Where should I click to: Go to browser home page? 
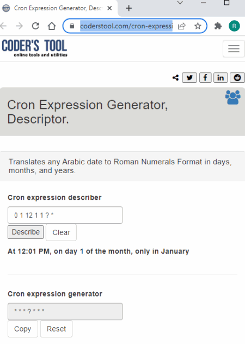tap(52, 26)
